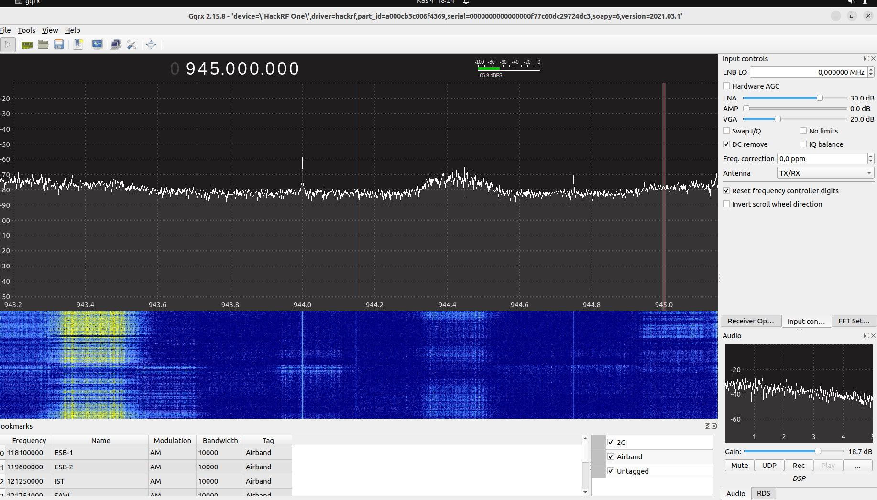The image size is (877, 500).
Task: Close the Bookmarks panel
Action: pos(714,426)
